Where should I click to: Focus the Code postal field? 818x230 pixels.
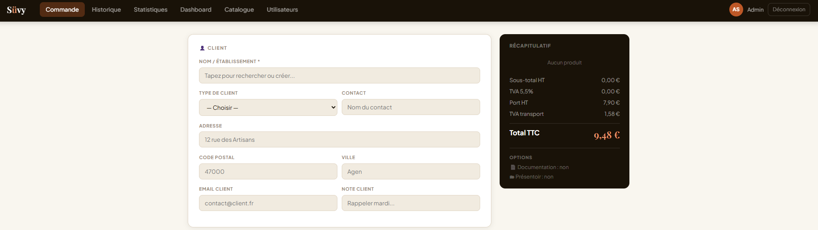pyautogui.click(x=268, y=172)
